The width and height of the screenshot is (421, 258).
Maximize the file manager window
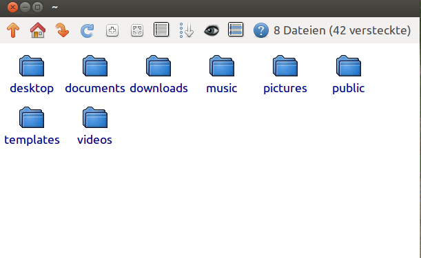pos(38,8)
